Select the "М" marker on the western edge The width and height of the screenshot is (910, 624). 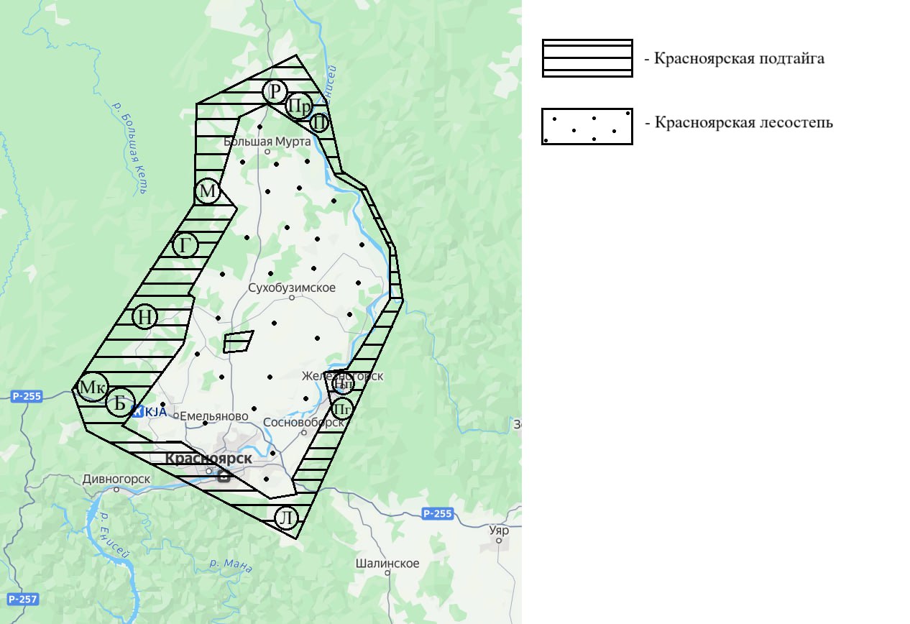207,191
